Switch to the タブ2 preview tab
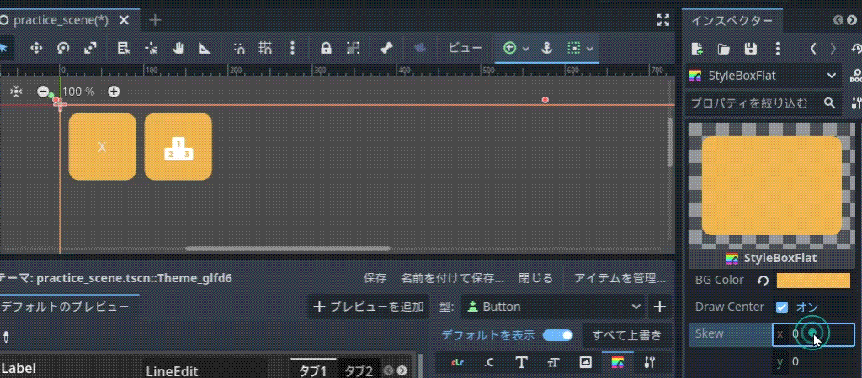This screenshot has width=862, height=378. pyautogui.click(x=358, y=370)
